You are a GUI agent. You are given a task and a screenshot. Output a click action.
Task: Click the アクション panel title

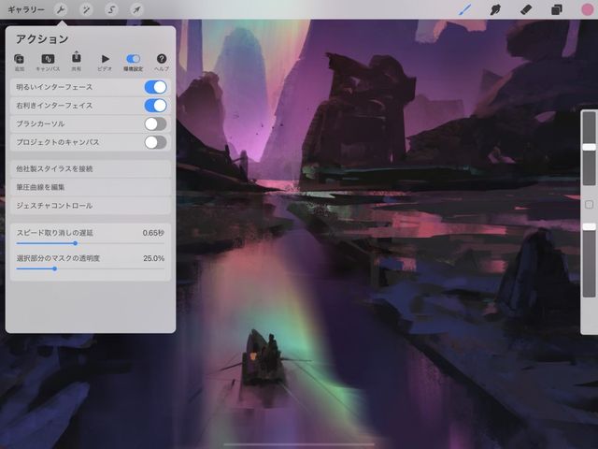(42, 39)
